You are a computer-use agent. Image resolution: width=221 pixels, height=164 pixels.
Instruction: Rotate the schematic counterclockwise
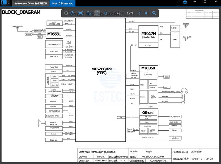tap(65, 13)
